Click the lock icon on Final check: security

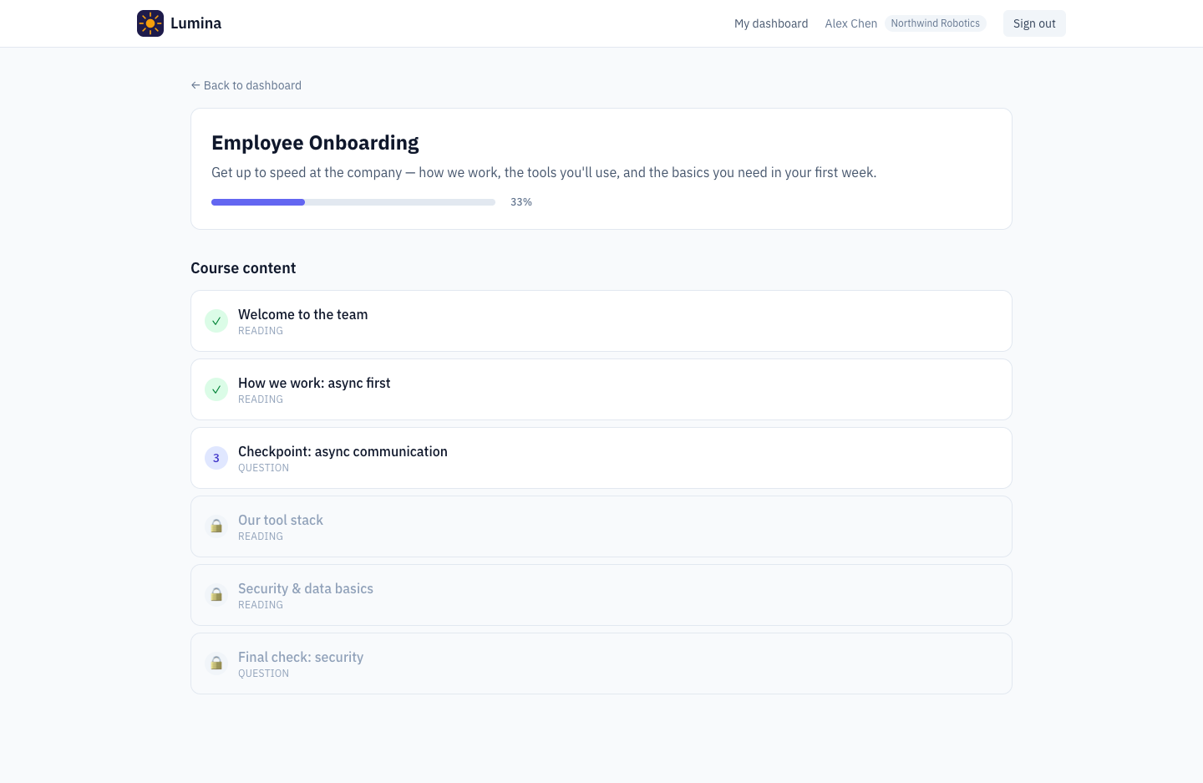pyautogui.click(x=216, y=664)
